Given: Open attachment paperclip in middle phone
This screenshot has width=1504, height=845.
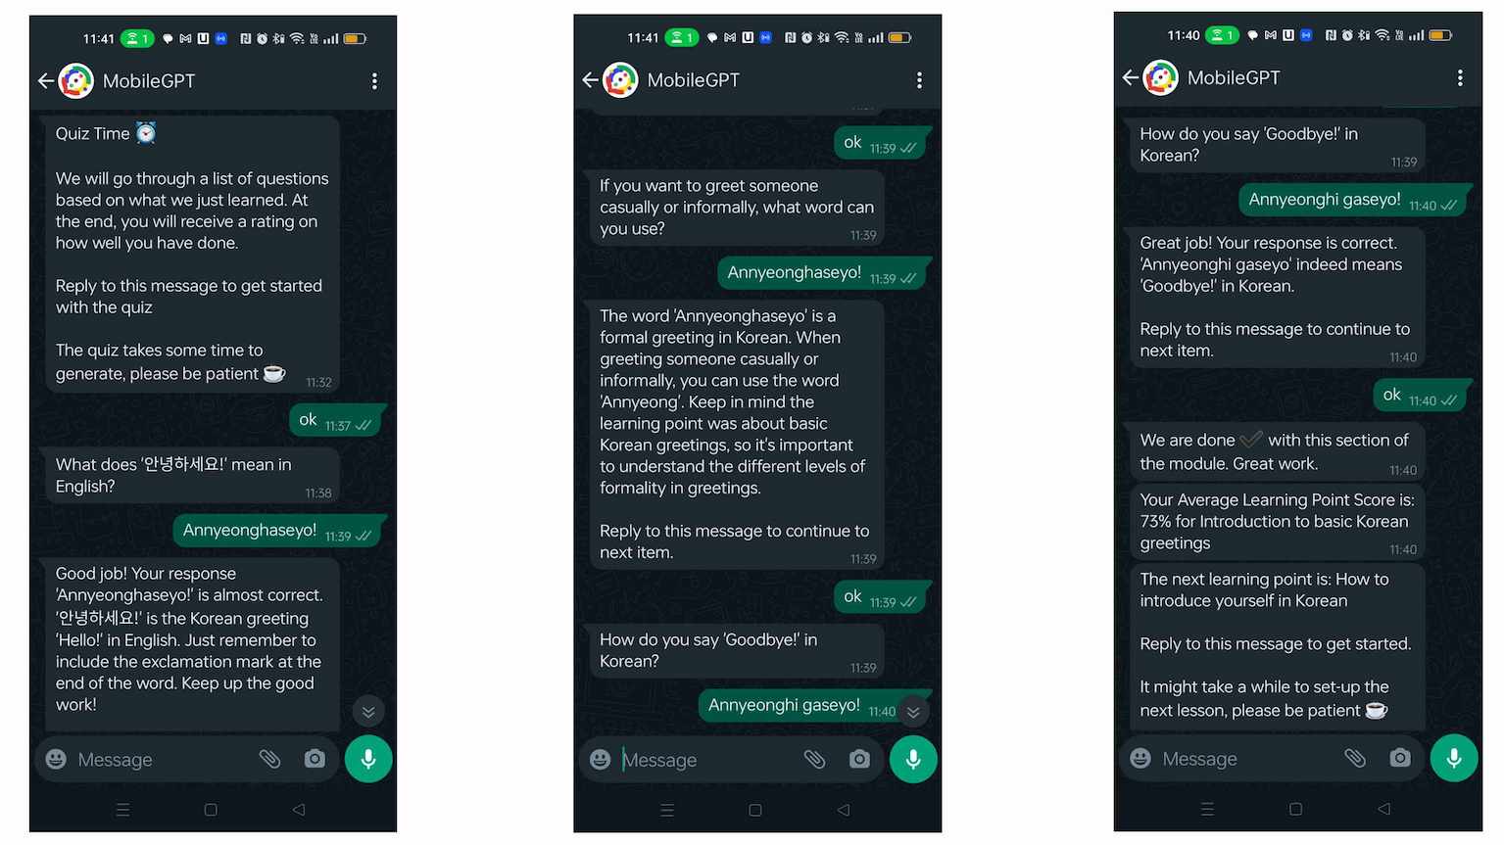Looking at the screenshot, I should tap(814, 759).
